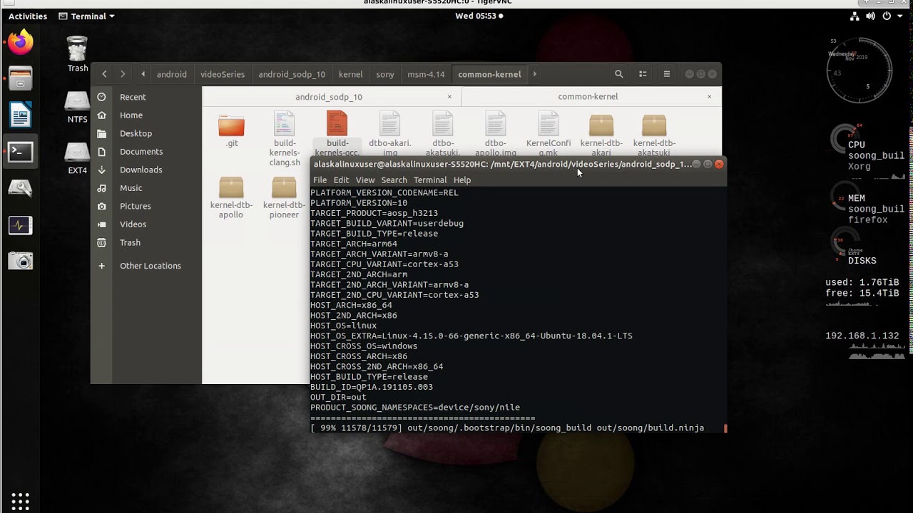Viewport: 913px width, 513px height.
Task: Open Music in Files sidebar
Action: [x=131, y=188]
